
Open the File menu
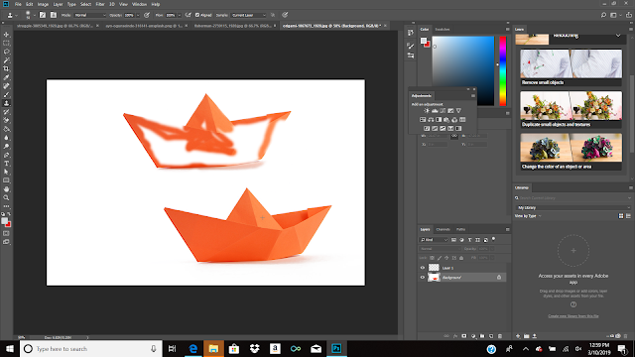pyautogui.click(x=18, y=4)
